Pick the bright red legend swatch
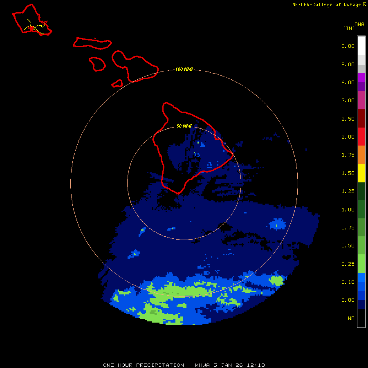The height and width of the screenshot is (368, 368). click(361, 137)
